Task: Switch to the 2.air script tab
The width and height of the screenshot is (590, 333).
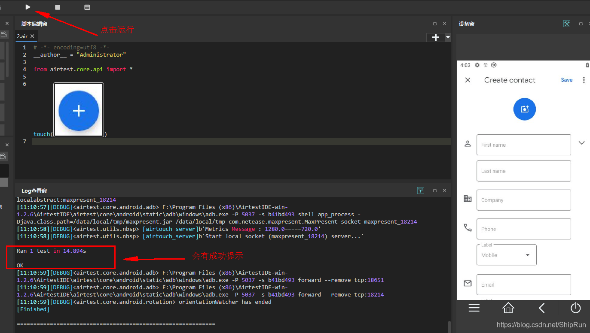Action: coord(22,36)
